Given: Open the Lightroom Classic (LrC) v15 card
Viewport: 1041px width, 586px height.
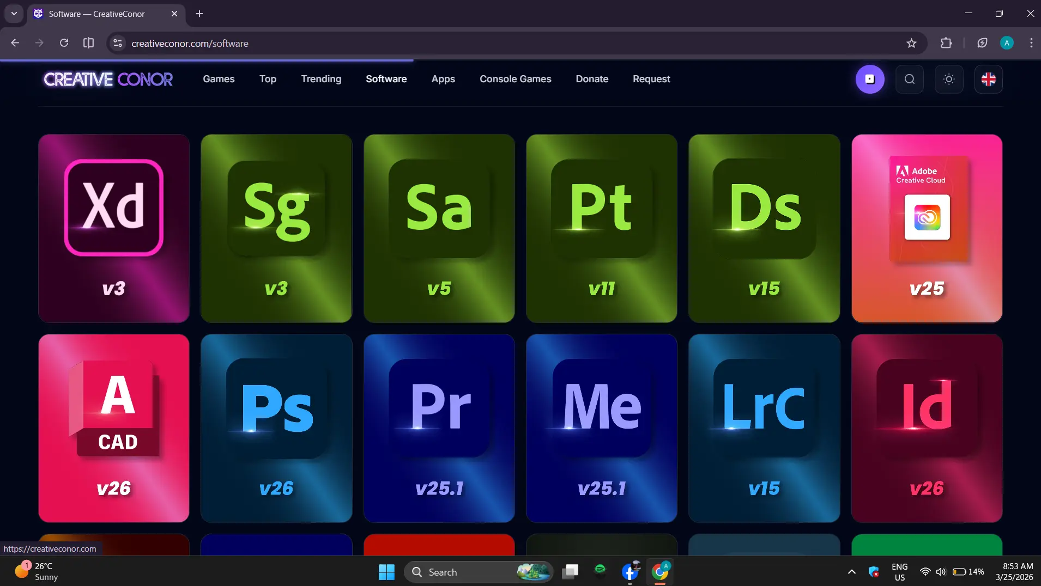Looking at the screenshot, I should (x=764, y=428).
